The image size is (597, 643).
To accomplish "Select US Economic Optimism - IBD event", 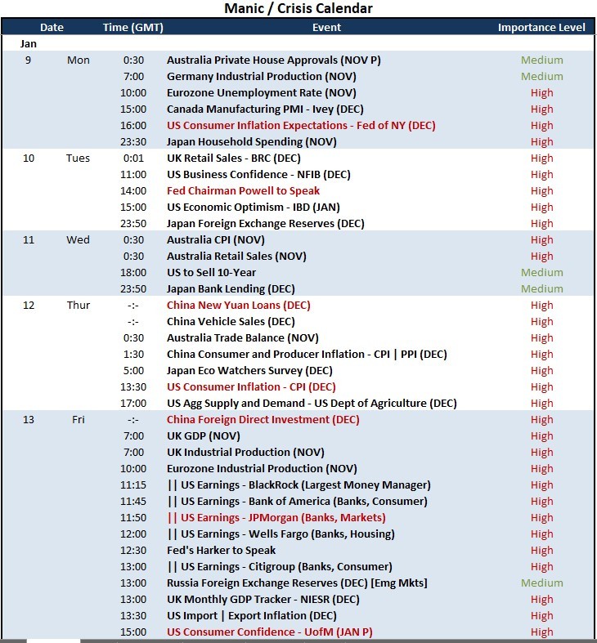I will tap(254, 208).
